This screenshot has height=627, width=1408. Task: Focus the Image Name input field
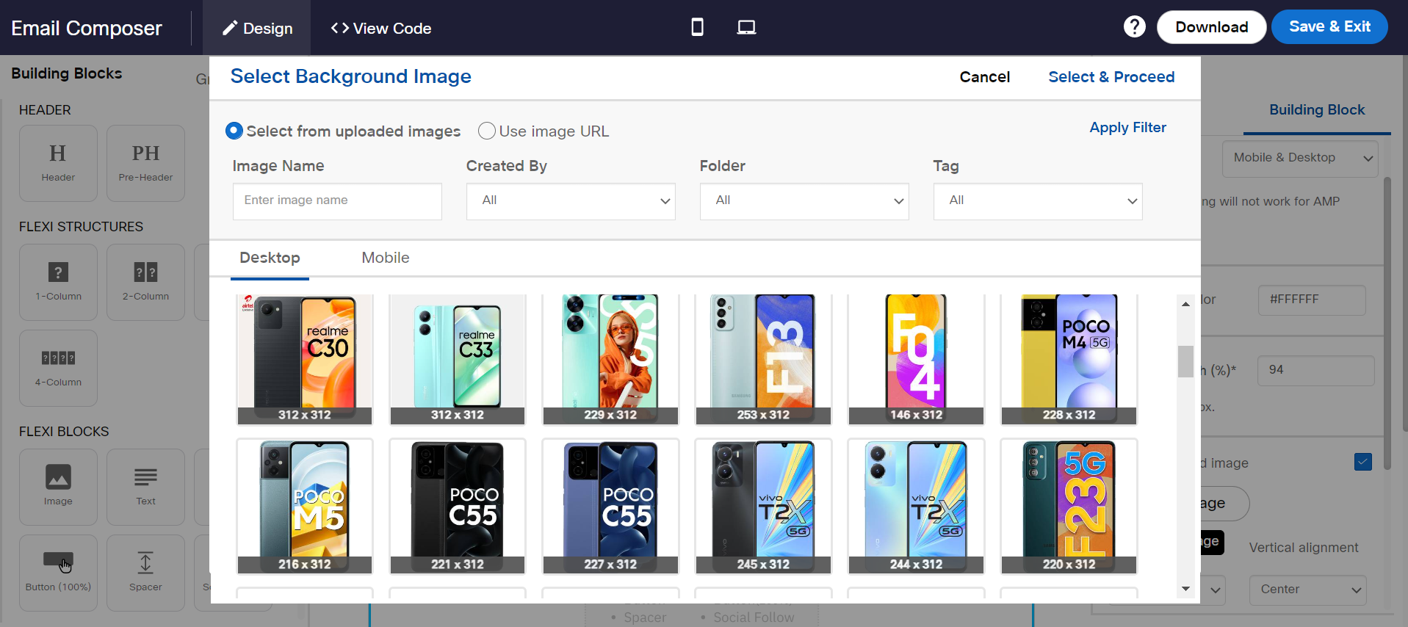(337, 201)
